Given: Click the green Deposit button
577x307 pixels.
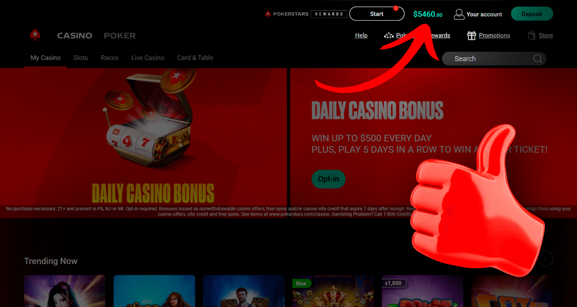Looking at the screenshot, I should (x=532, y=14).
